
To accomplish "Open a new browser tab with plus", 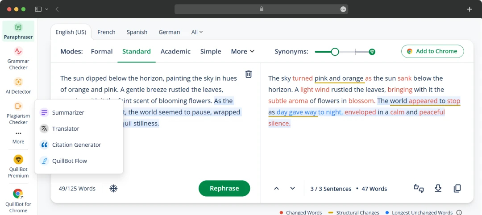I will coord(470,9).
